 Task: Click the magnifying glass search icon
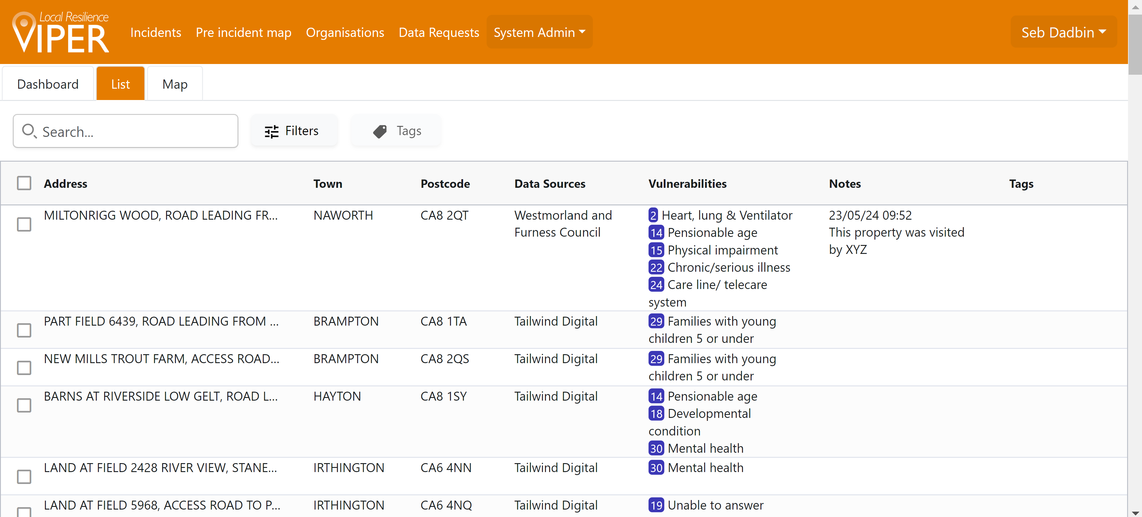coord(29,131)
